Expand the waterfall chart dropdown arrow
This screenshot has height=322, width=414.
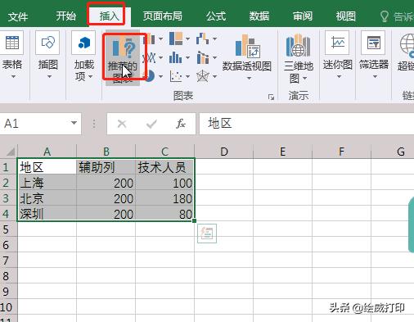[214, 39]
